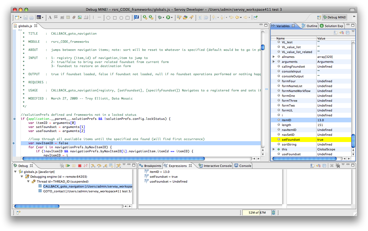Screen dimensions: 368x231
Task: Click the Variables view vertical scrollbar thumb
Action: tap(353, 141)
